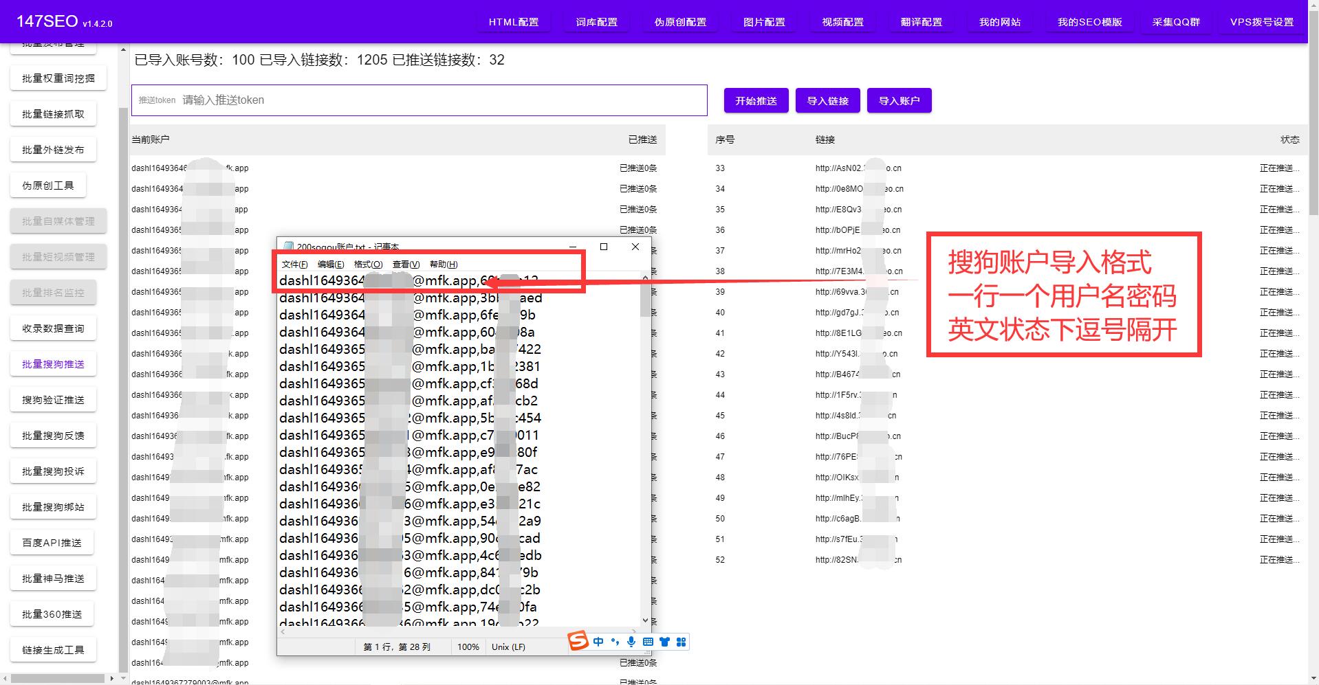Open 编辑(E) menu in Notepad
This screenshot has width=1319, height=685.
pyautogui.click(x=331, y=265)
